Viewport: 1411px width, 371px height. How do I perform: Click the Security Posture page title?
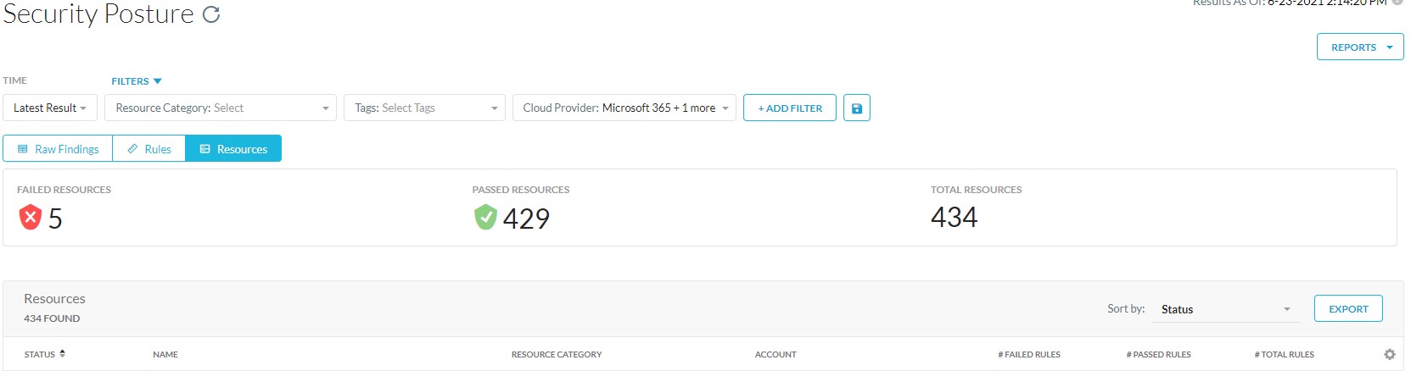point(98,14)
